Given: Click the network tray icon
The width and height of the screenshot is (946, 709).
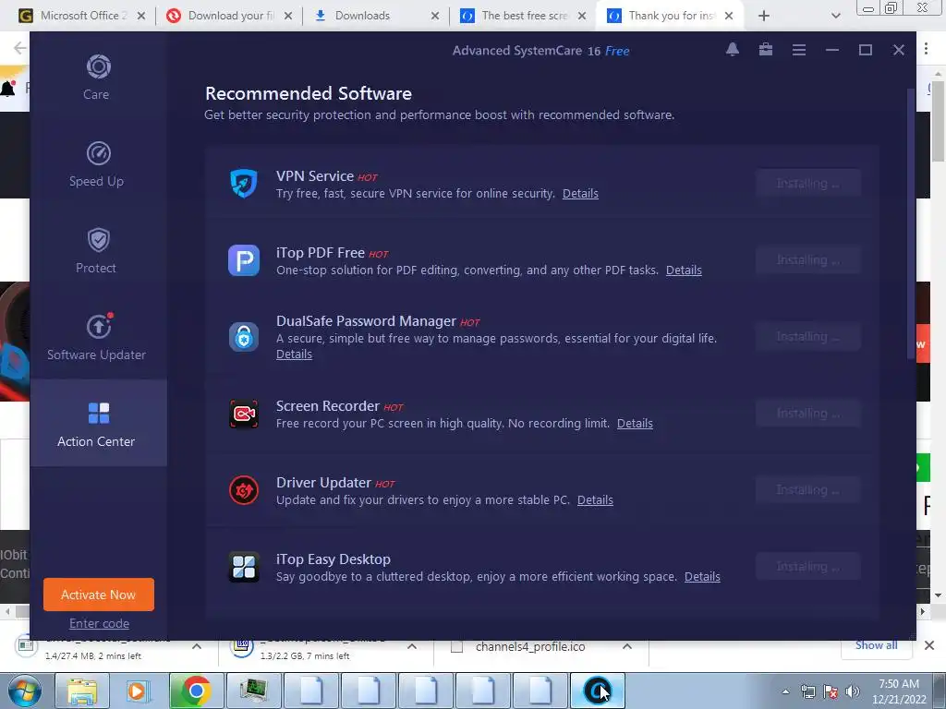Looking at the screenshot, I should point(807,691).
